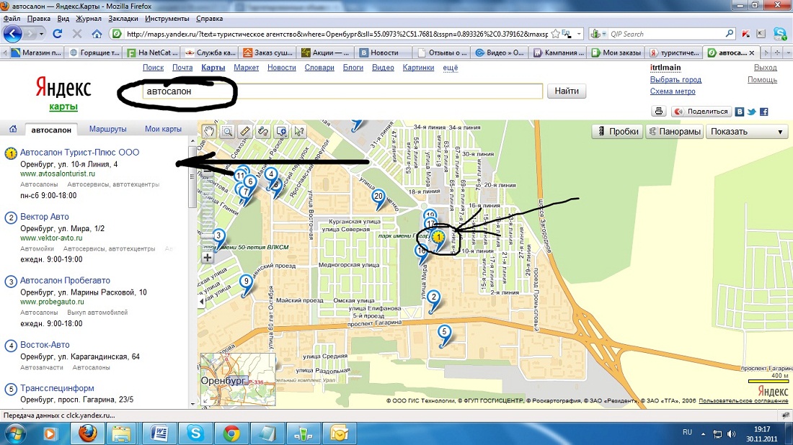Click the print map icon
This screenshot has width=793, height=445.
point(658,112)
